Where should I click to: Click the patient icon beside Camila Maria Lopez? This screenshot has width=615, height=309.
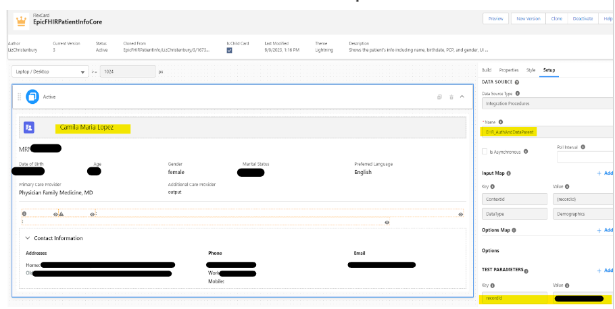pyautogui.click(x=29, y=128)
